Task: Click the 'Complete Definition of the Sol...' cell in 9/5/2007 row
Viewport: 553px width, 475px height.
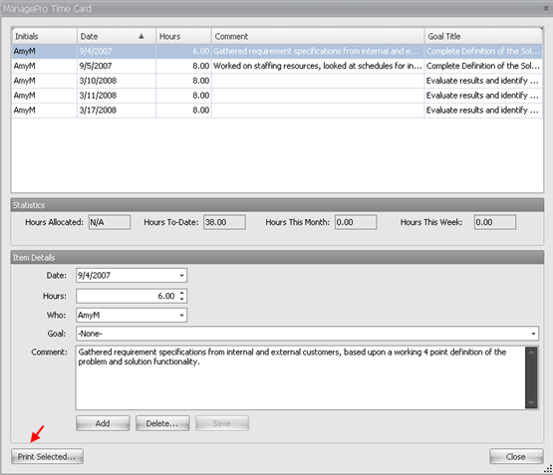Action: 483,66
